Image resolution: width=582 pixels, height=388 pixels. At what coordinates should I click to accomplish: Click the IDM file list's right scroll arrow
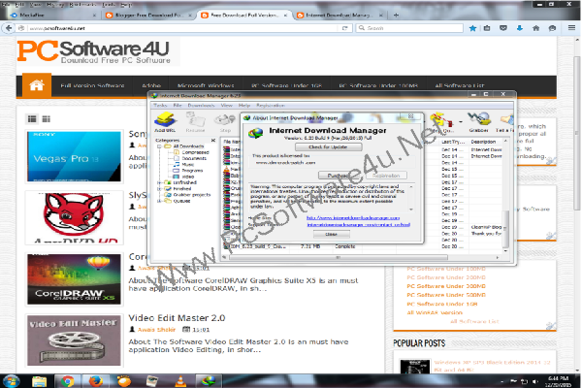(x=498, y=257)
